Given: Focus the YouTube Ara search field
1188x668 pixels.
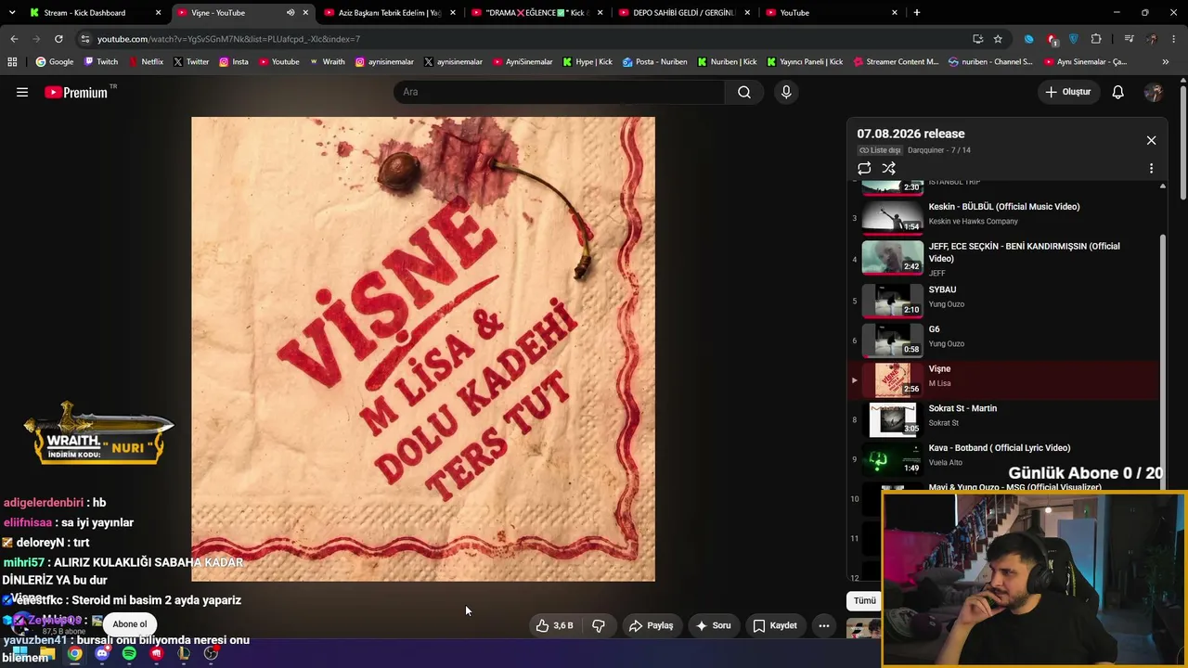Looking at the screenshot, I should point(559,92).
